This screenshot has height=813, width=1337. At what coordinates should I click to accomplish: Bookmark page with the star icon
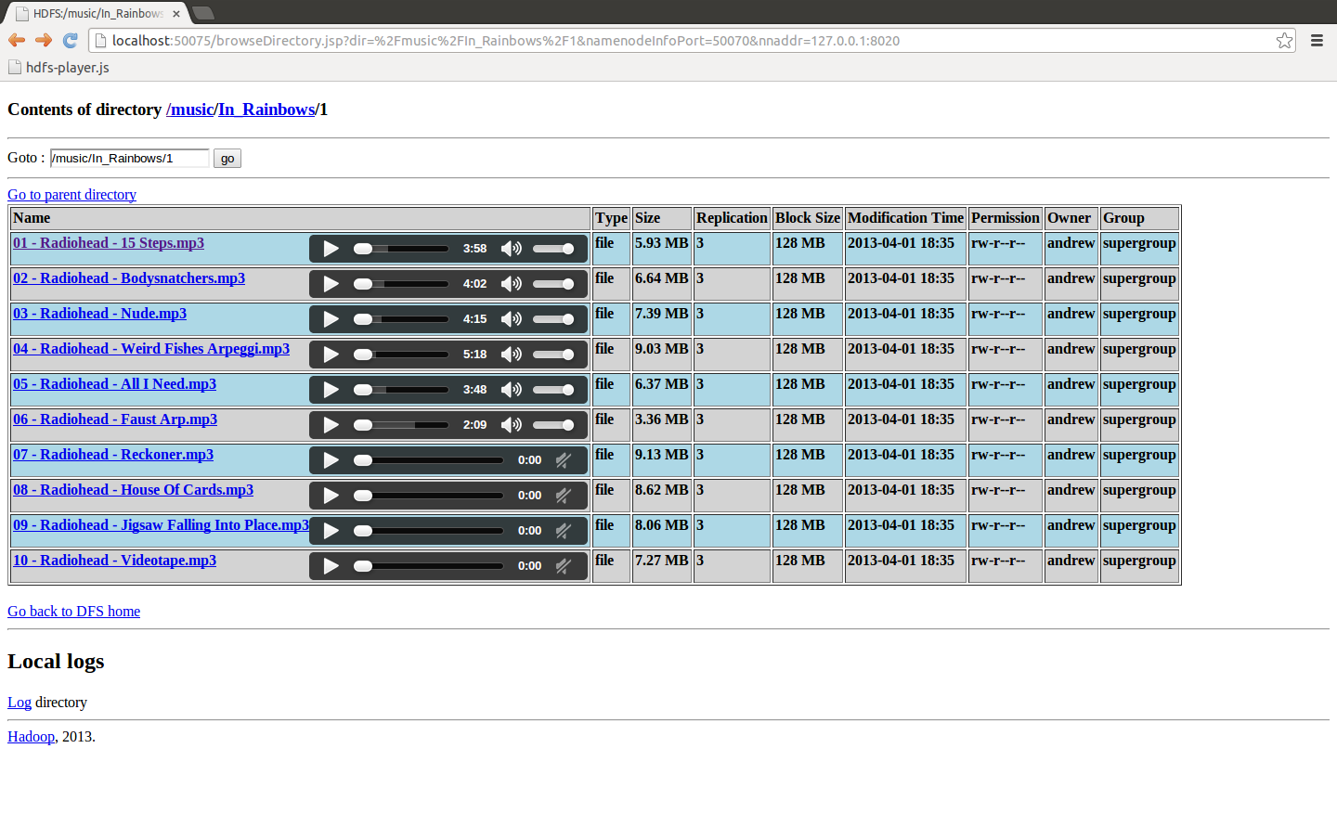click(1284, 40)
